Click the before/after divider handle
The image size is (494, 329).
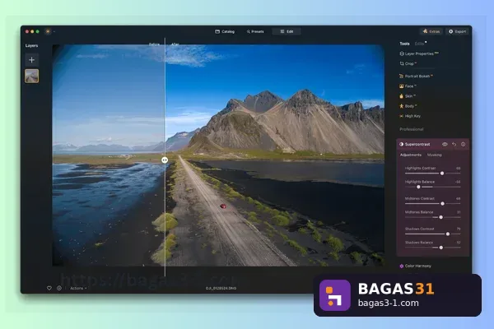[165, 160]
